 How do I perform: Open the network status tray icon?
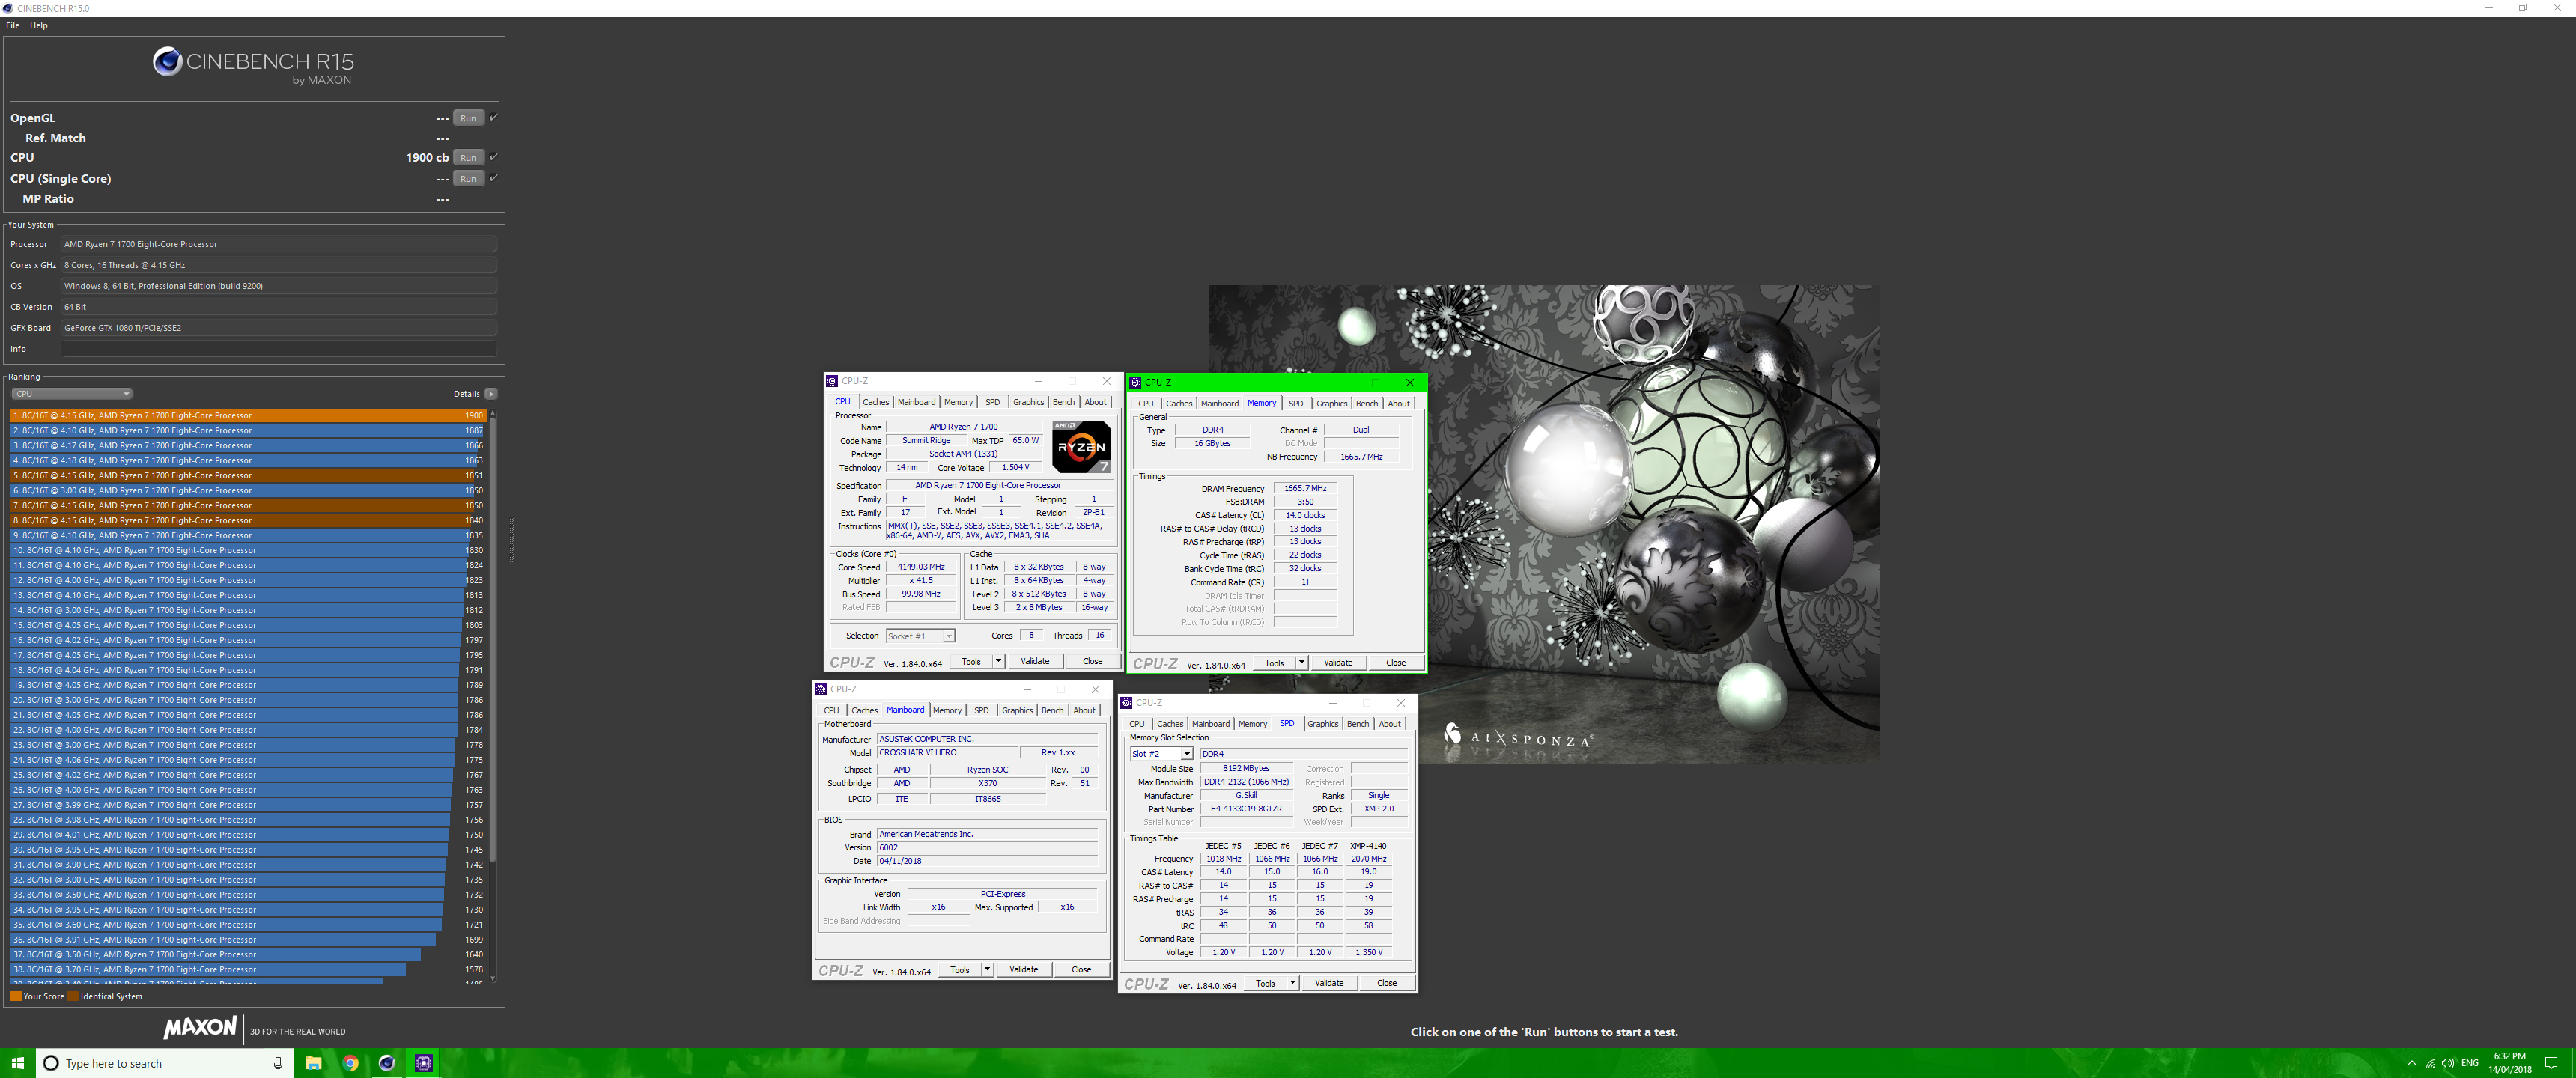[x=2430, y=1063]
